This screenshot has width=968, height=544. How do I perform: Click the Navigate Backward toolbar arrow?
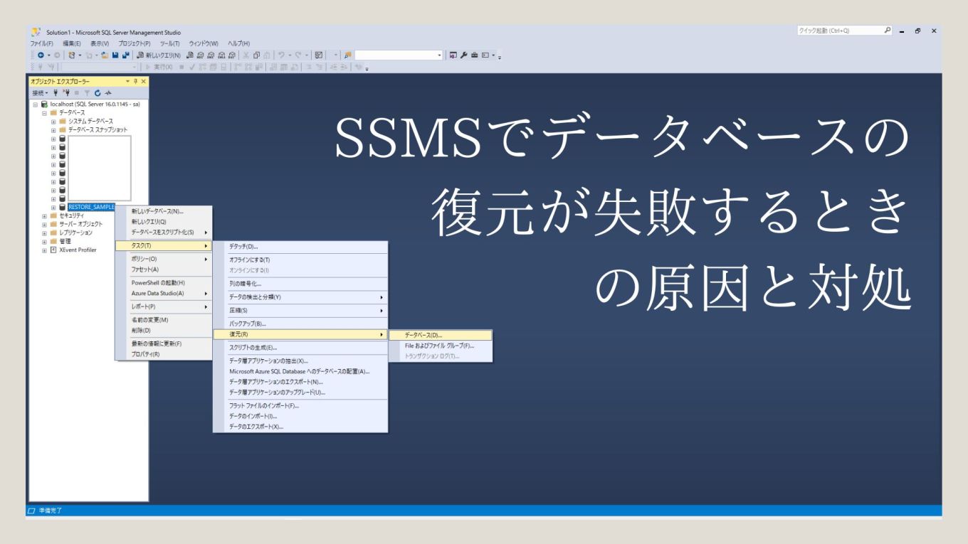[x=41, y=55]
